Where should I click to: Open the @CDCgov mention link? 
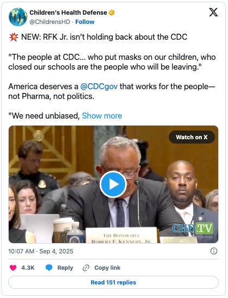click(x=99, y=86)
